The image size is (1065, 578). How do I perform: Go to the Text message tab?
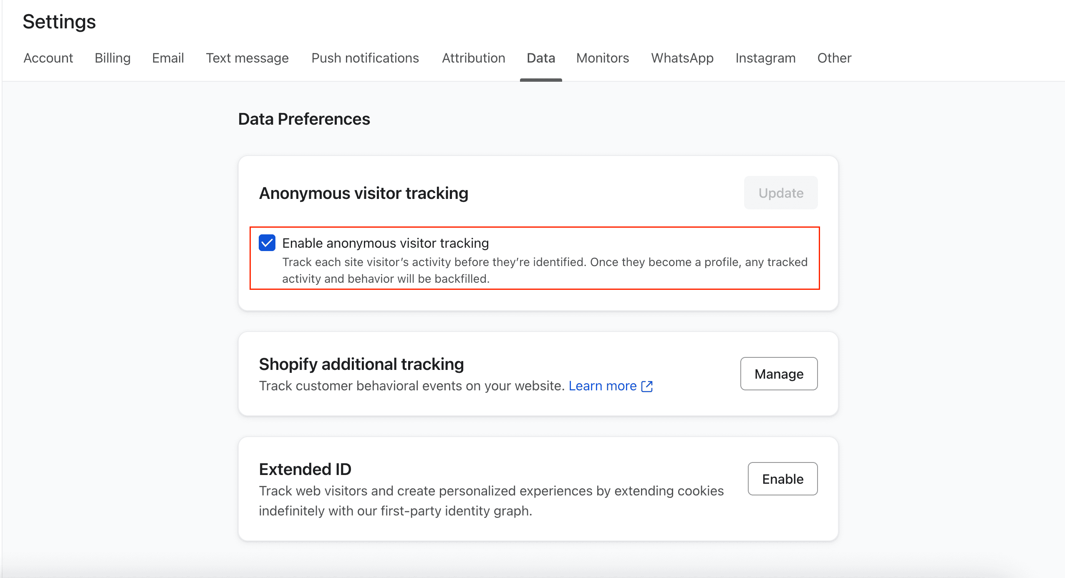pos(247,58)
